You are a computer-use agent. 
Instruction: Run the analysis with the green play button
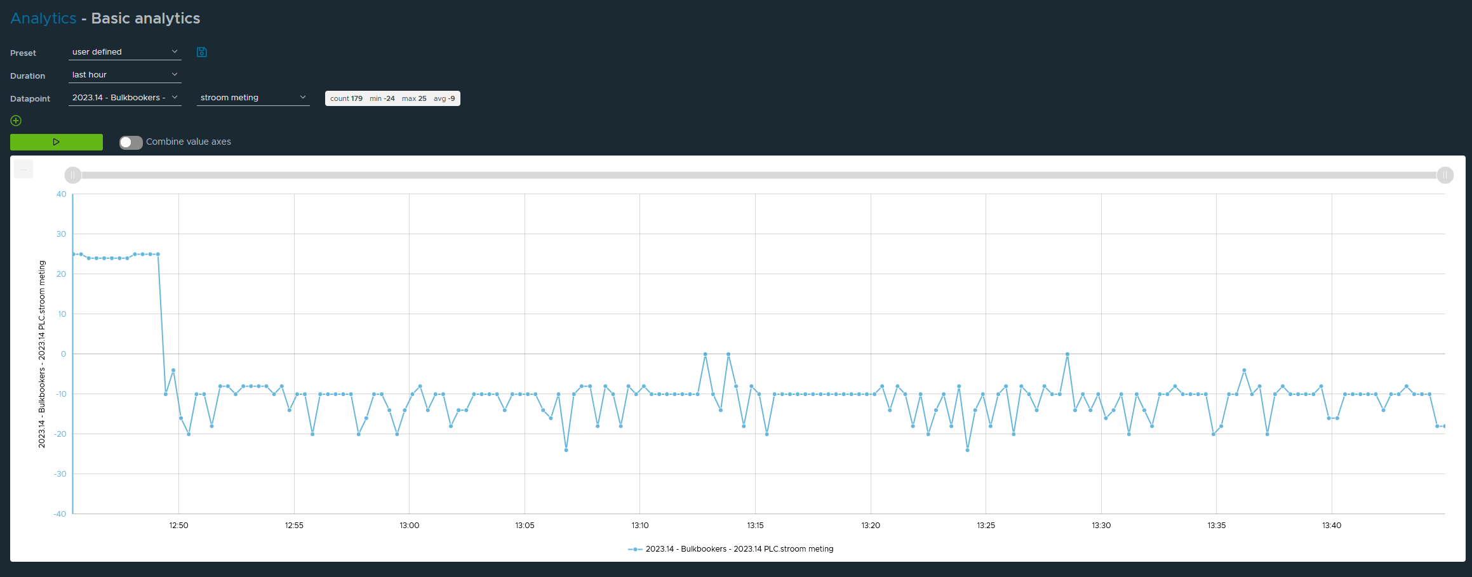[x=57, y=142]
